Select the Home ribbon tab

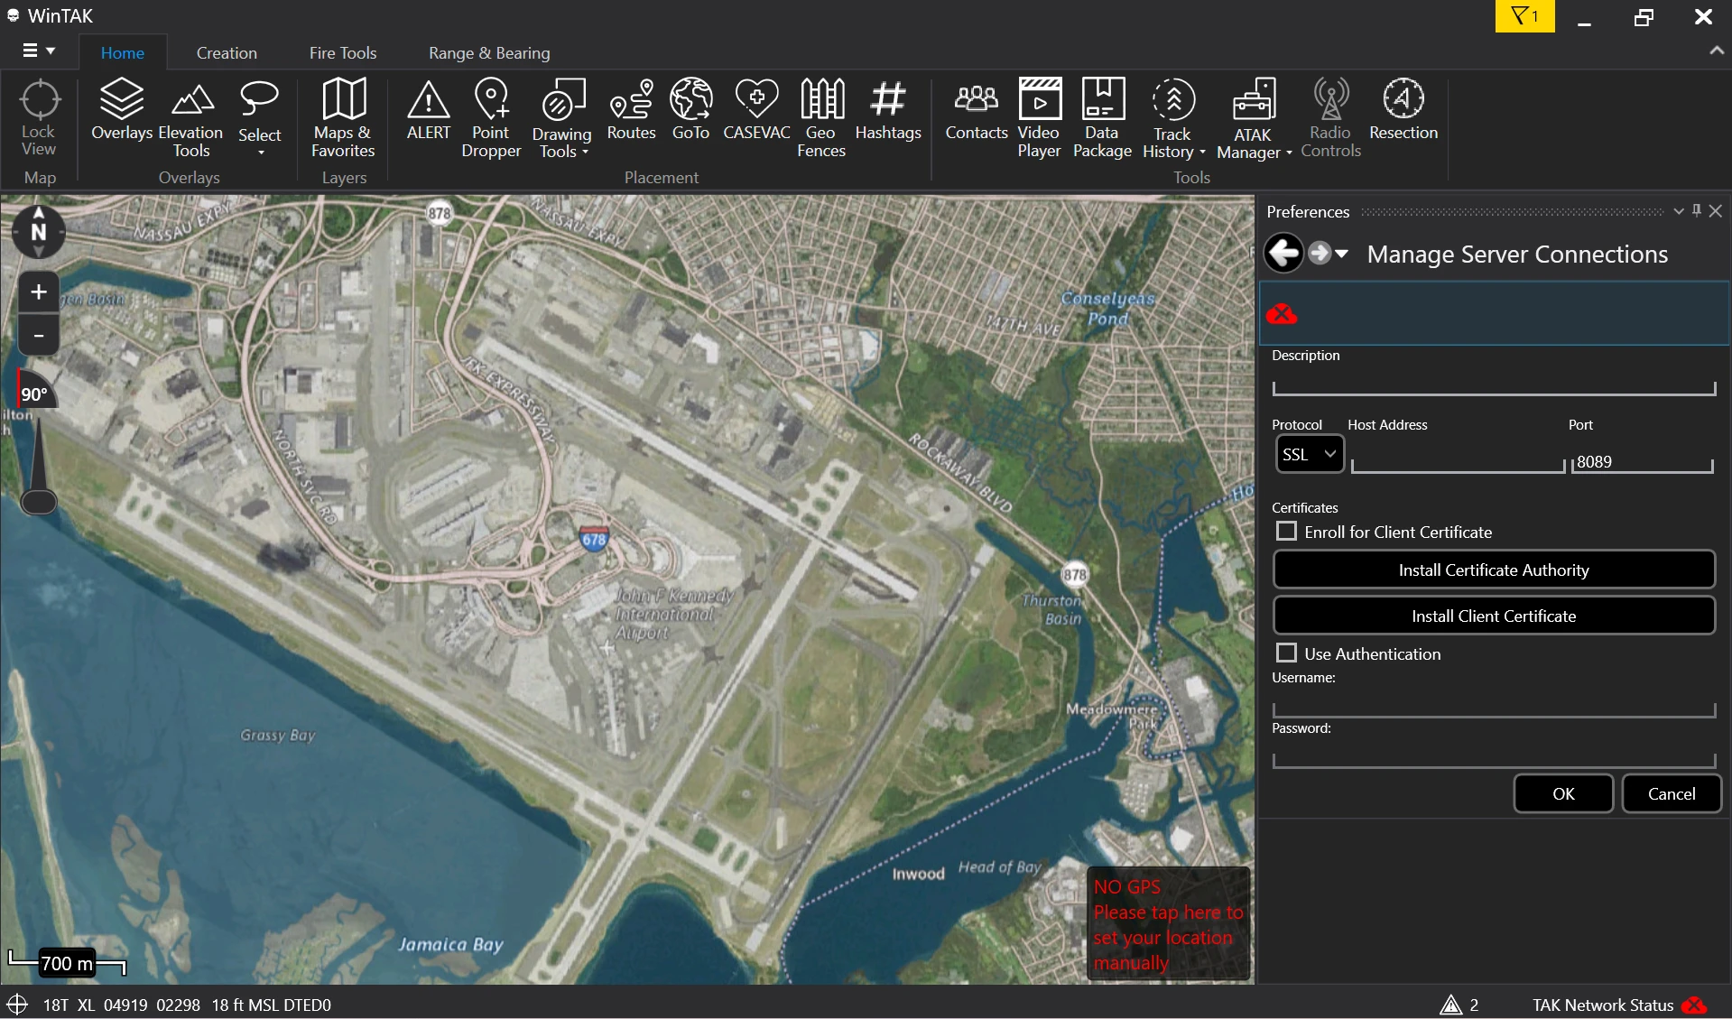click(123, 53)
